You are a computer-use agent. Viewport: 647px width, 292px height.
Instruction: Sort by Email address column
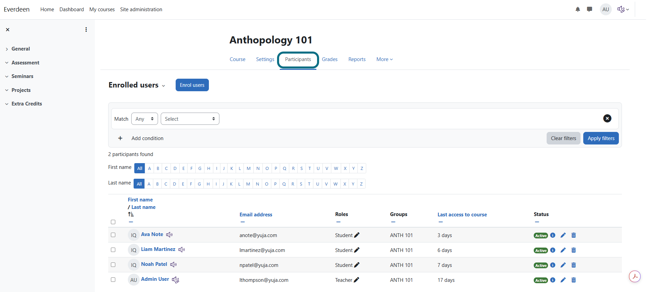256,215
